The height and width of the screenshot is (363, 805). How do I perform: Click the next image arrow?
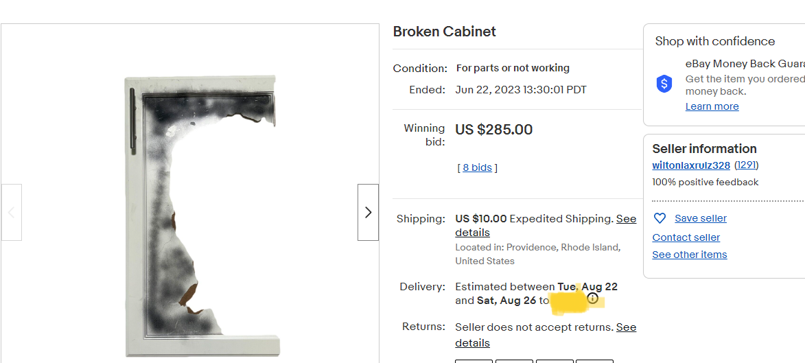(368, 212)
